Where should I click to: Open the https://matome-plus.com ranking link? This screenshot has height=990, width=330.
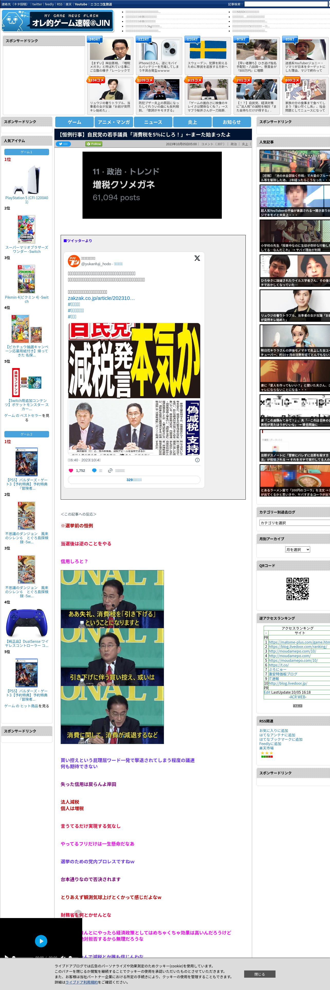click(x=299, y=642)
